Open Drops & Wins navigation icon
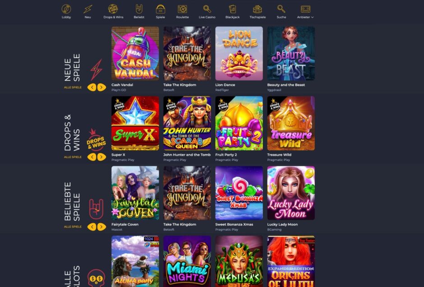Screen dimensions: 424x287 (113, 9)
